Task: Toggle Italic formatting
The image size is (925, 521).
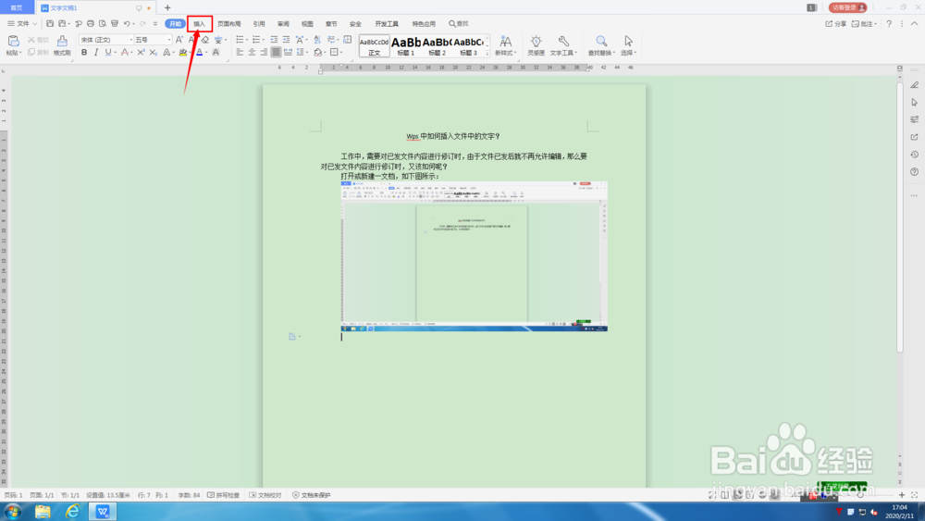Action: click(x=96, y=53)
